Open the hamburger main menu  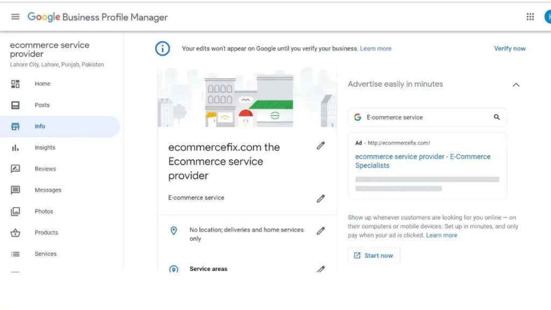click(15, 17)
